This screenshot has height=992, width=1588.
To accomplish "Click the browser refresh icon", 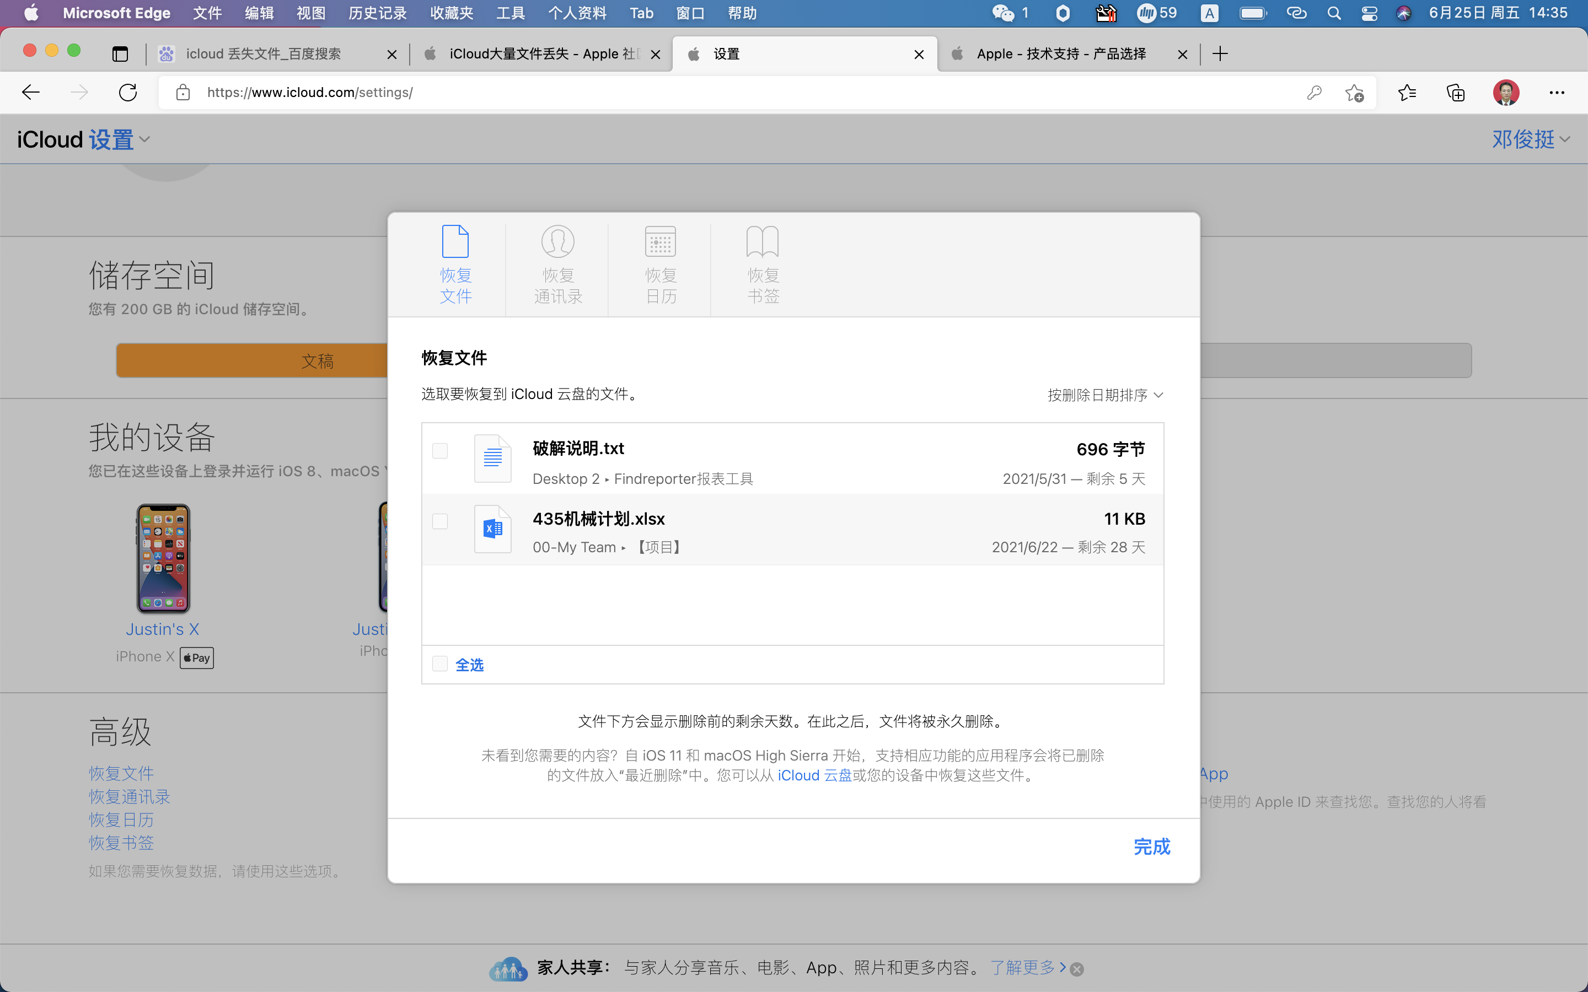I will 128,93.
